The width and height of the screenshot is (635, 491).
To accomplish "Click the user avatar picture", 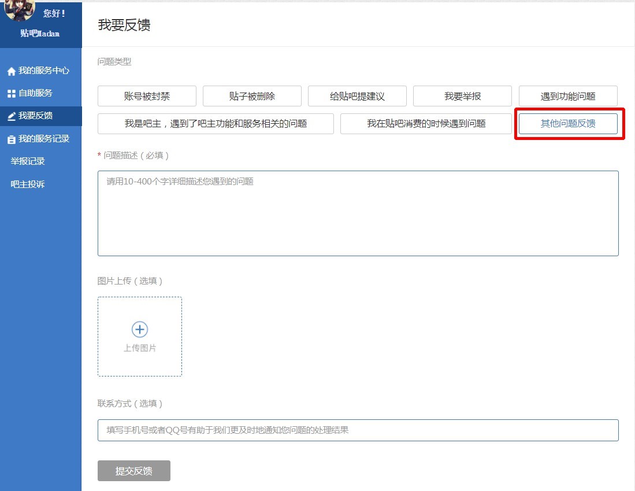I will click(20, 10).
